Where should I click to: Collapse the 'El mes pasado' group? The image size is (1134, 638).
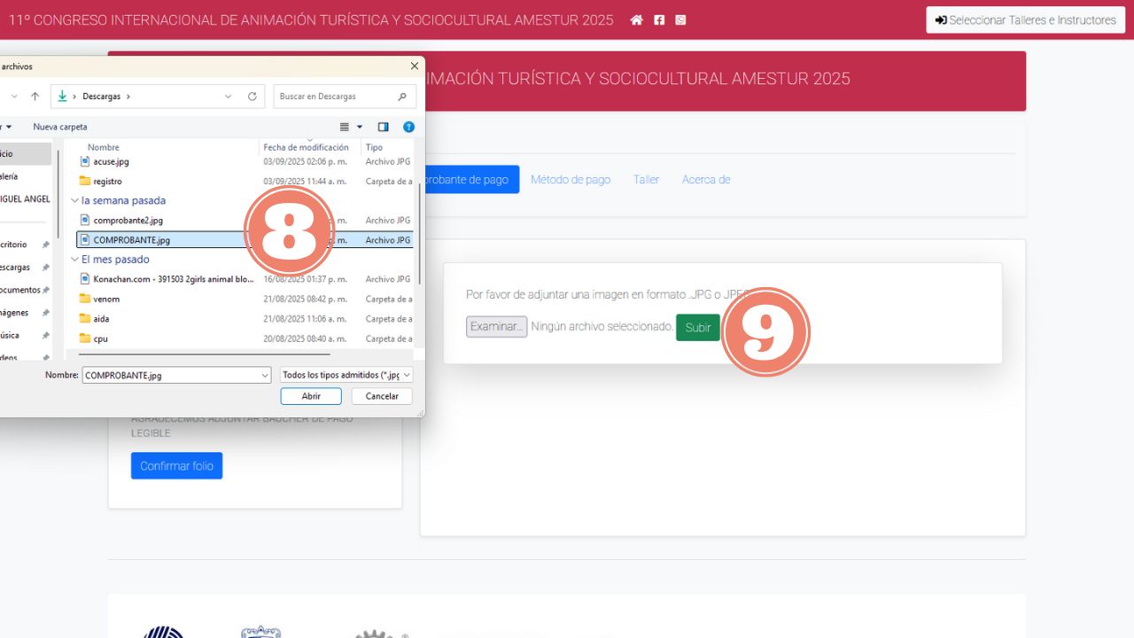[x=75, y=260]
